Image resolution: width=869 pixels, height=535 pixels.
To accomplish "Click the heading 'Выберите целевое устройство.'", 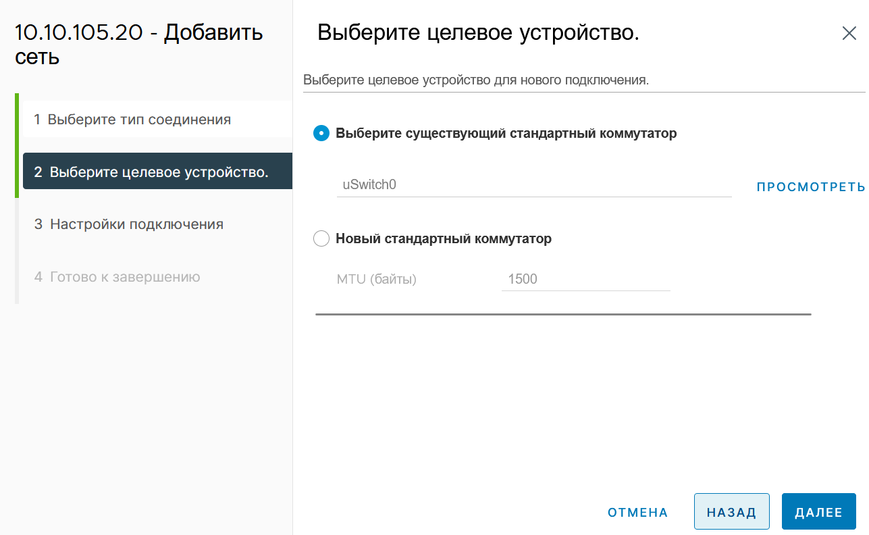I will (x=478, y=33).
